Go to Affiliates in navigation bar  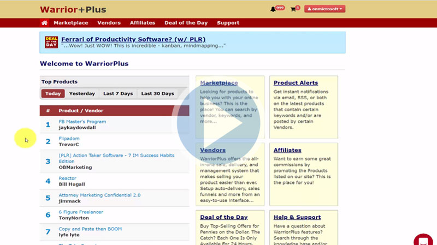pyautogui.click(x=143, y=23)
